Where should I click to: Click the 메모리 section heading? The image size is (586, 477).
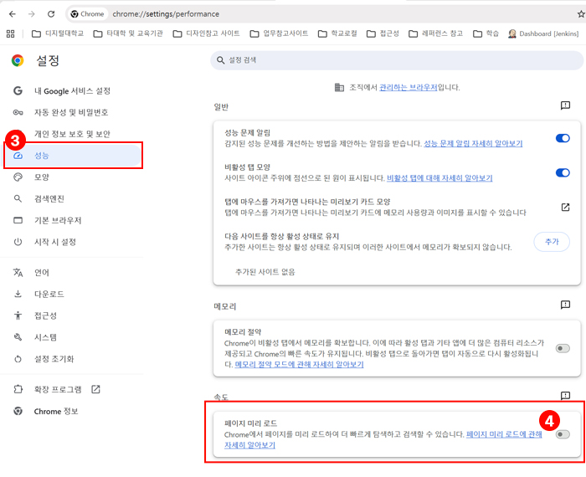(x=225, y=306)
